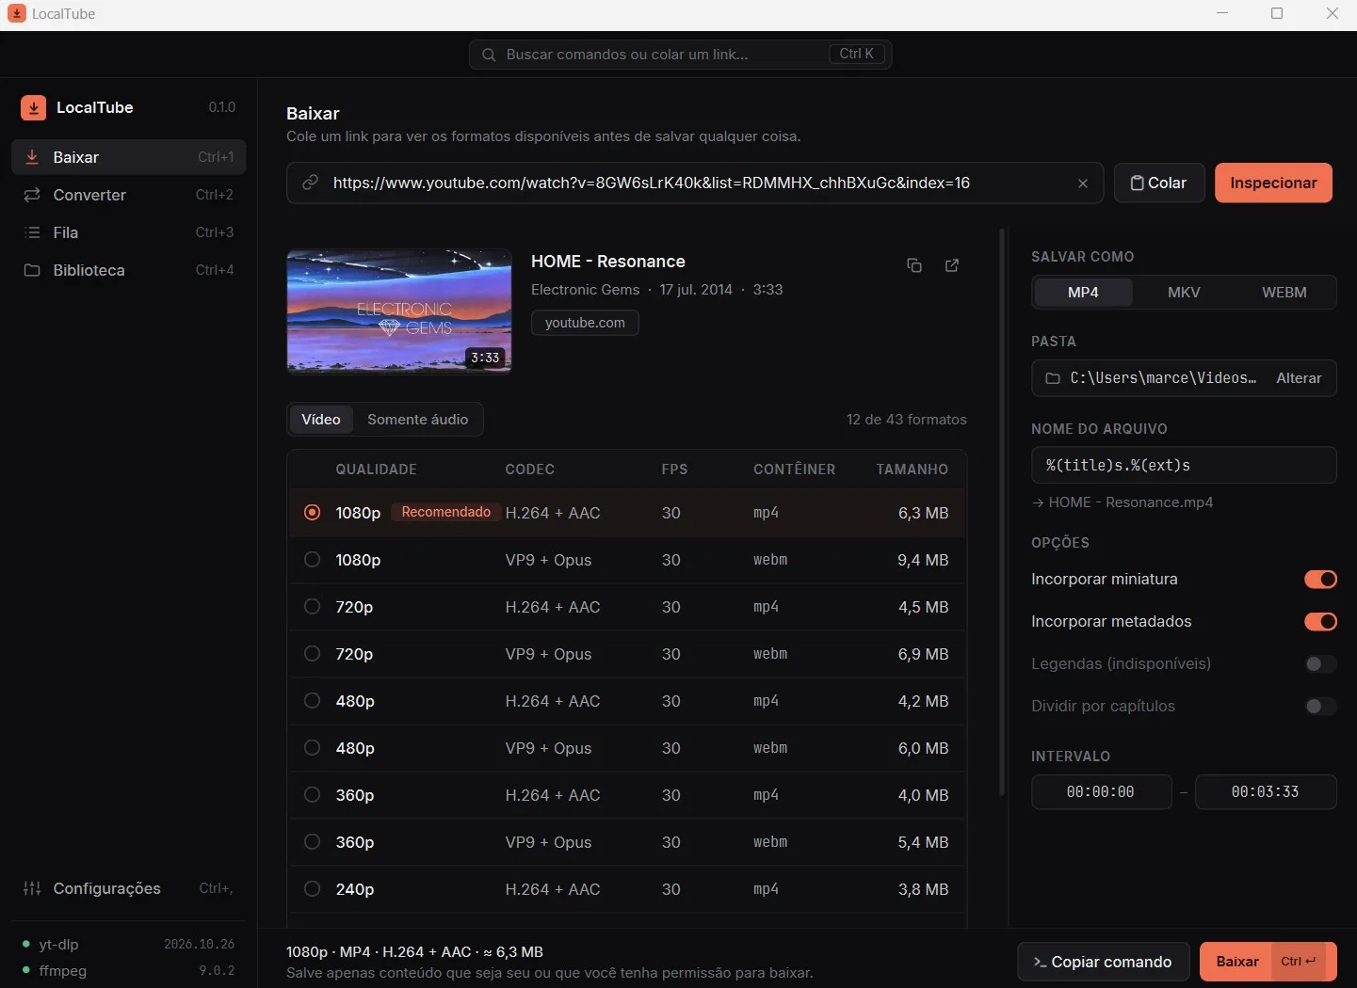The width and height of the screenshot is (1357, 988).
Task: Select 360p H.264 + AAC radio button
Action: [312, 795]
